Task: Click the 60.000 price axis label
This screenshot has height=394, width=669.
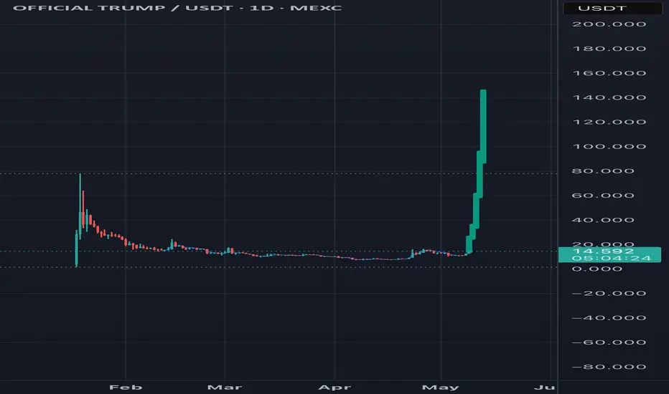Action: tap(603, 196)
